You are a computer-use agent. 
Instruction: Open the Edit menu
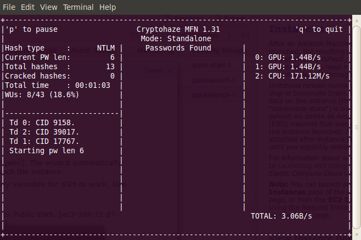[29, 7]
